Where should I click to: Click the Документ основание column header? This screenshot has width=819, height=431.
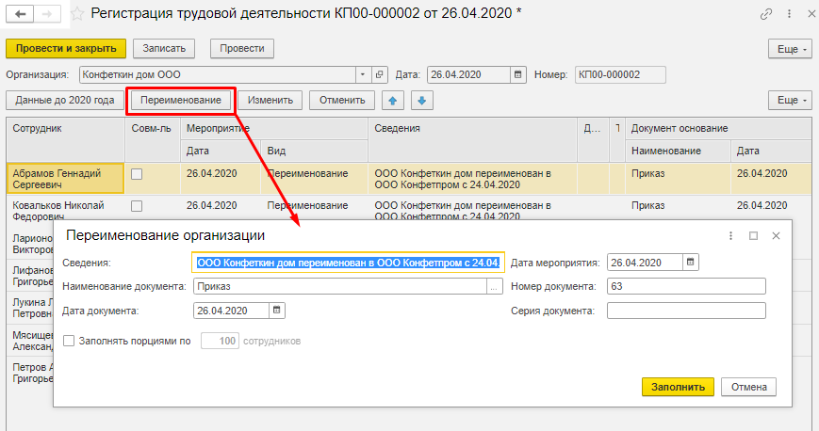click(718, 128)
